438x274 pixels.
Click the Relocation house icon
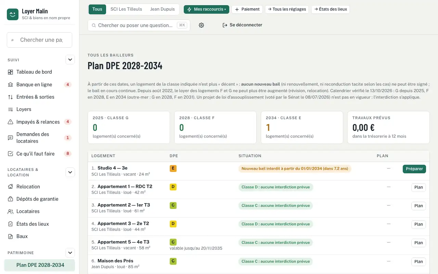[10, 187]
